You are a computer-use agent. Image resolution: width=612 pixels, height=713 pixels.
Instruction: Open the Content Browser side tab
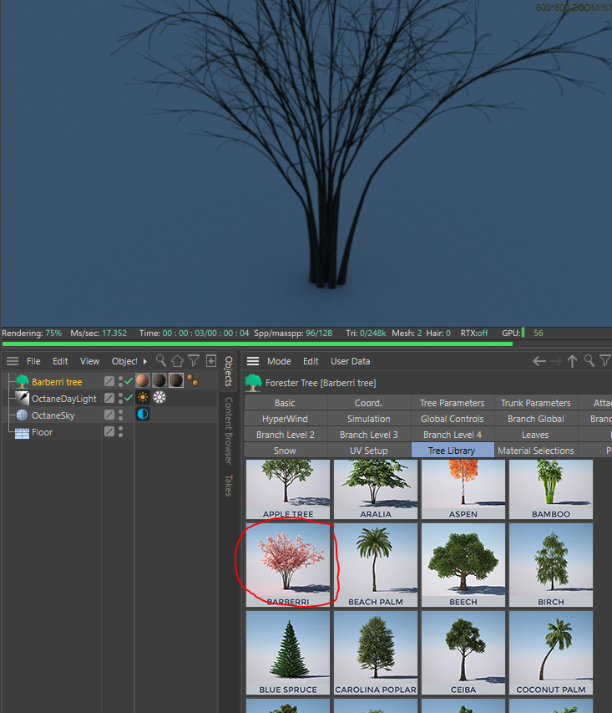(228, 430)
